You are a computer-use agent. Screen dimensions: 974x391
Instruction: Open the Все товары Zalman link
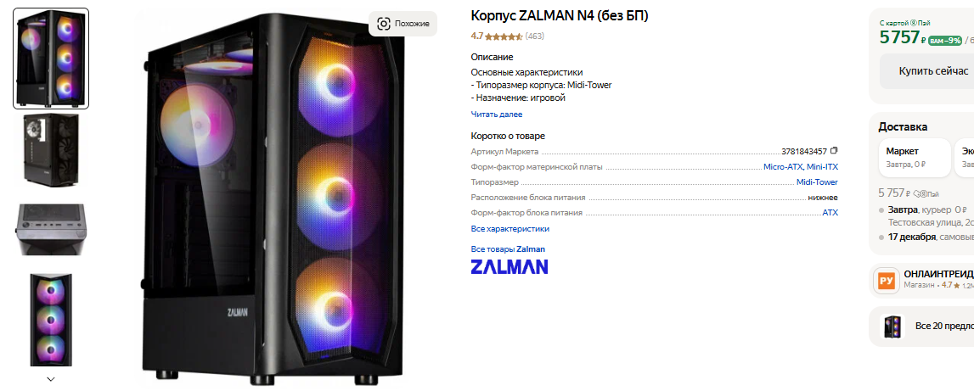[x=508, y=249]
